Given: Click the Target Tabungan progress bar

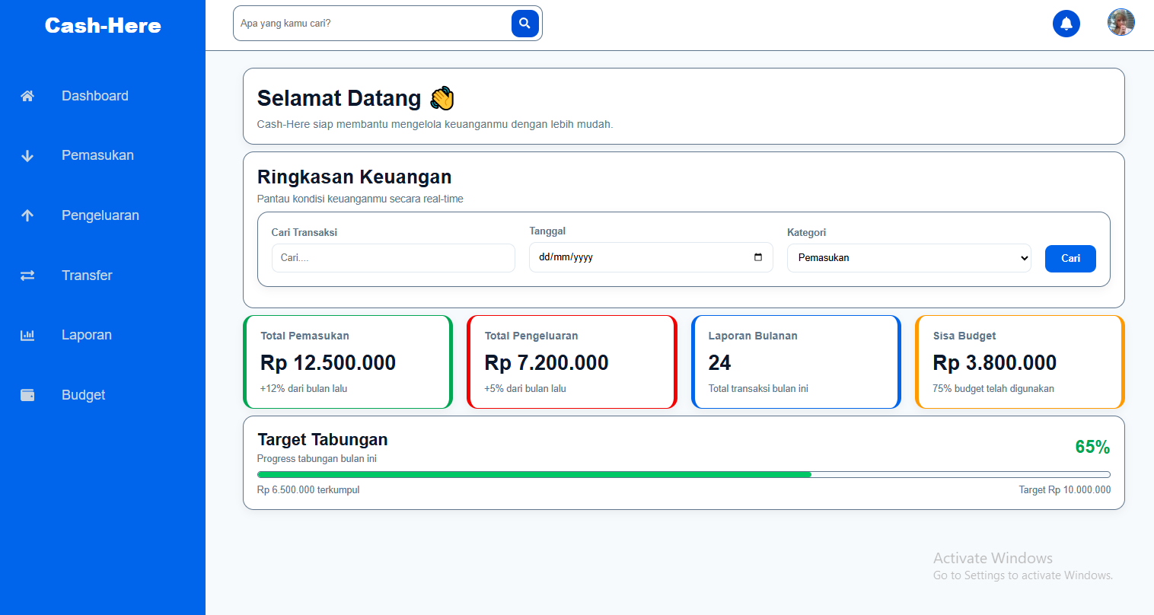Looking at the screenshot, I should 684,474.
